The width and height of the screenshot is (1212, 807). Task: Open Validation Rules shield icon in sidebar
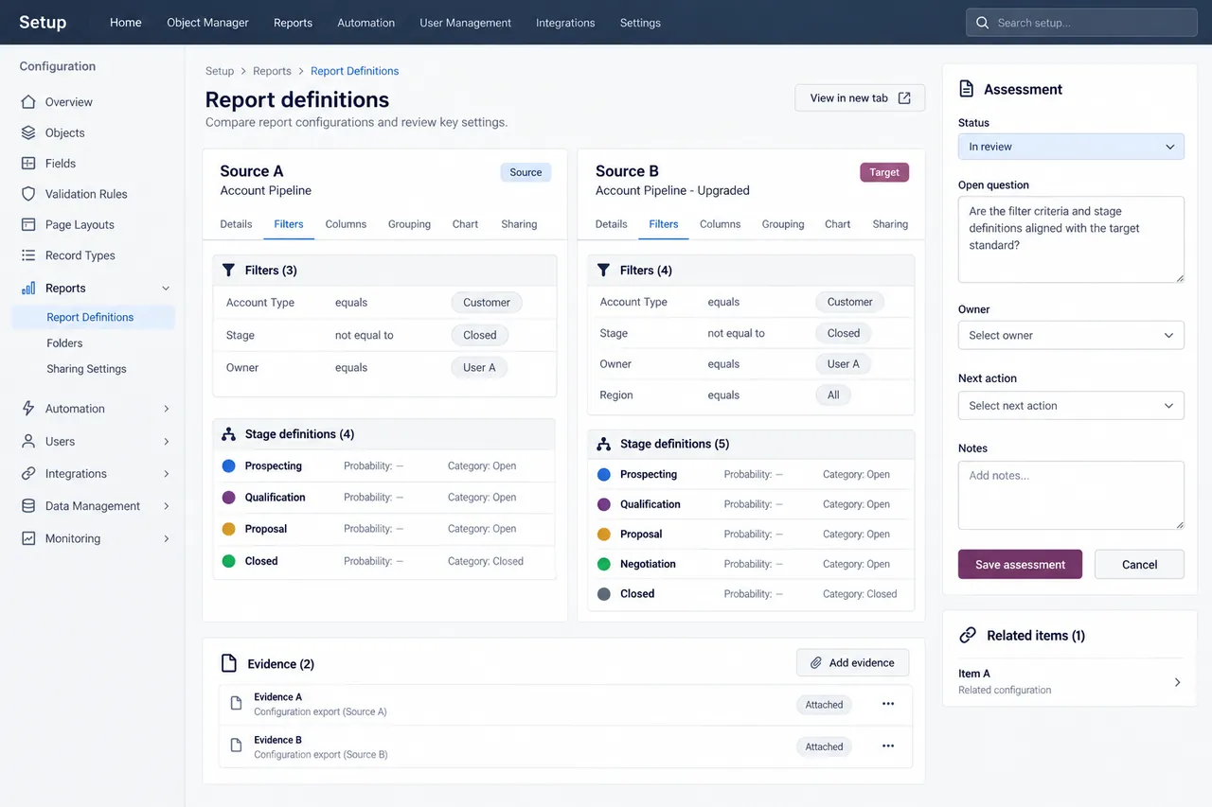[x=28, y=194]
